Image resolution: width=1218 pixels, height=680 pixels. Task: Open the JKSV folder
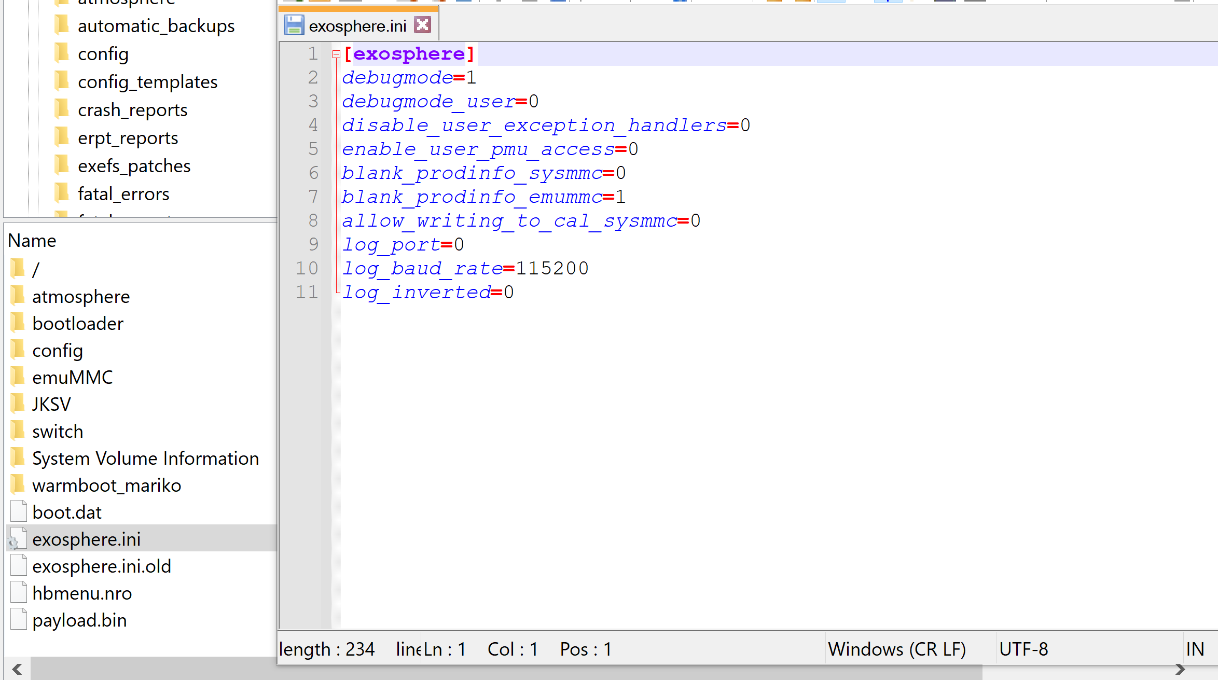pos(51,404)
